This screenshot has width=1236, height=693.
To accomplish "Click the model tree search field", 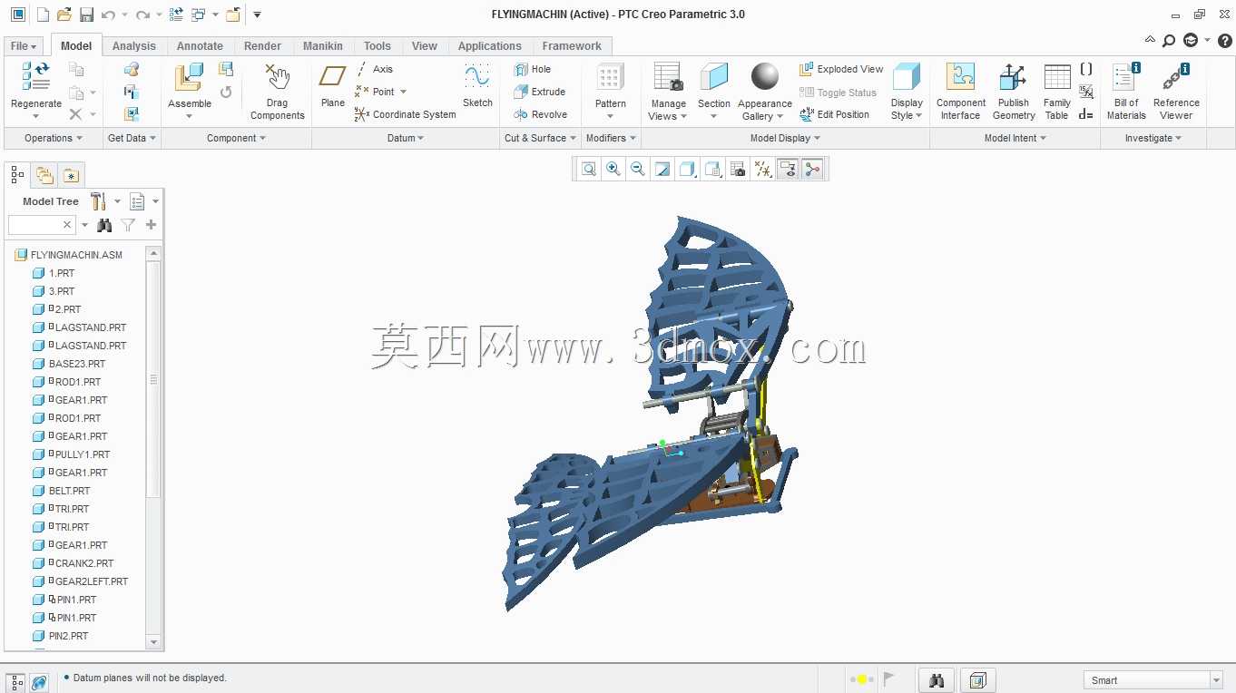I will coord(41,225).
